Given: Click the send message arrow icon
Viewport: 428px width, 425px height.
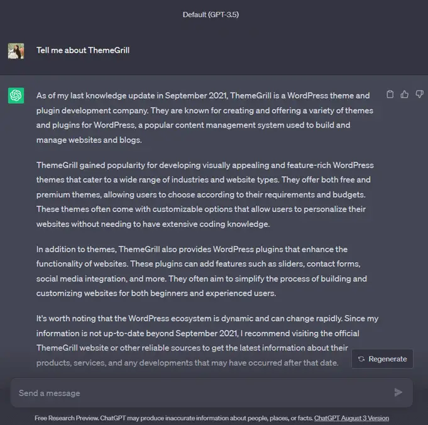Looking at the screenshot, I should point(398,392).
